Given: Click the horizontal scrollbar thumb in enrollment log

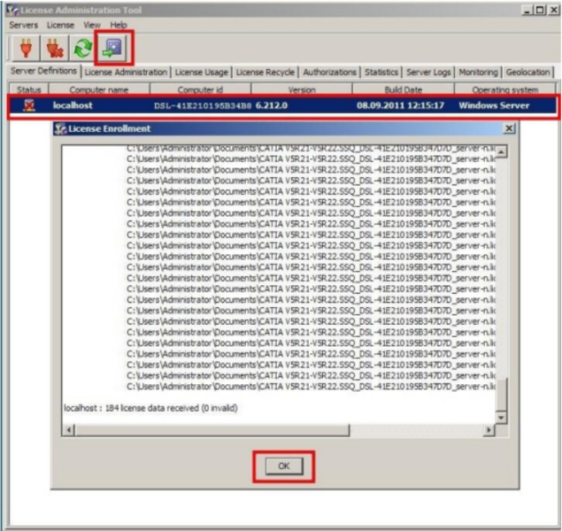Looking at the screenshot, I should tap(212, 429).
